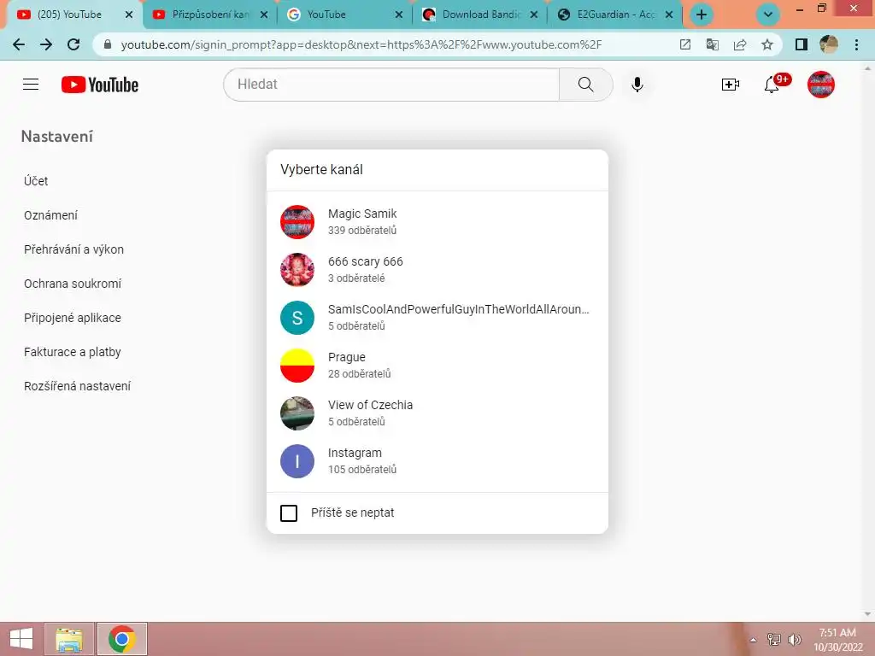Click the page scrollbar up arrow
This screenshot has height=656, width=875.
pyautogui.click(x=867, y=67)
